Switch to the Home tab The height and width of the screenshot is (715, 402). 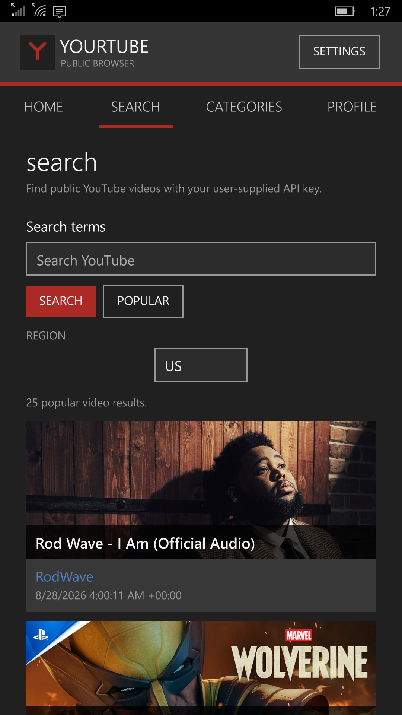(x=44, y=107)
